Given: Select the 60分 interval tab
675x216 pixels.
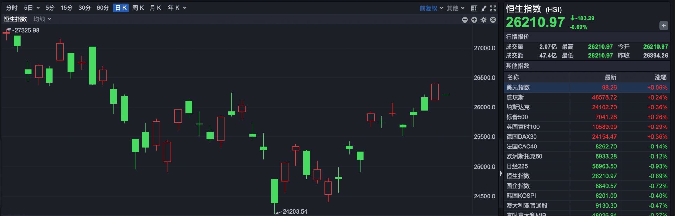Looking at the screenshot, I should [x=103, y=8].
